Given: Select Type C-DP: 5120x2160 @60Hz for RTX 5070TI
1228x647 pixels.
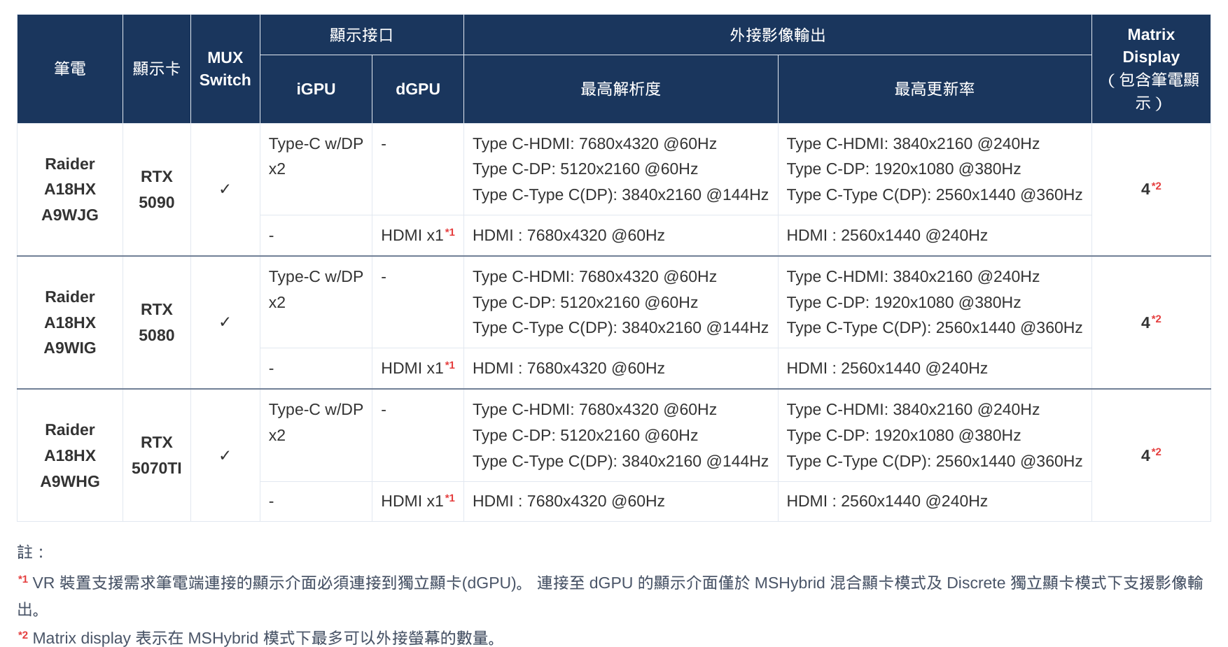Looking at the screenshot, I should pyautogui.click(x=585, y=435).
